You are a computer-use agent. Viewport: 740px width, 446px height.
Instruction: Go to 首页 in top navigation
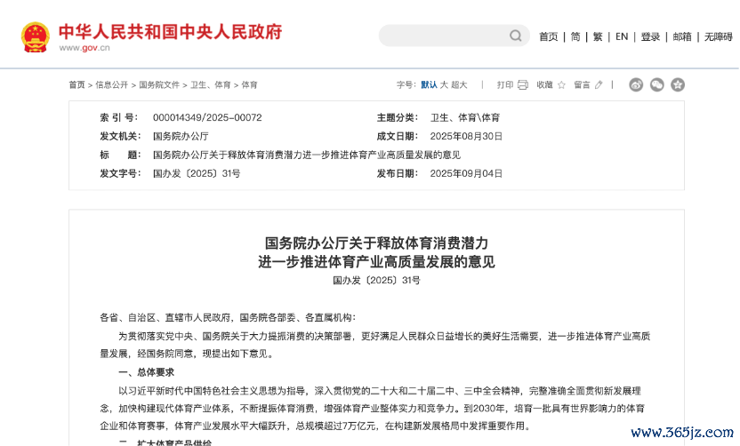point(549,36)
